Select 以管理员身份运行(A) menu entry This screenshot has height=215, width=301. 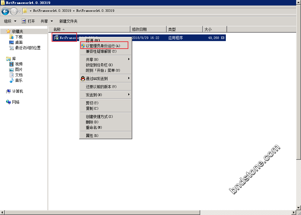point(106,46)
